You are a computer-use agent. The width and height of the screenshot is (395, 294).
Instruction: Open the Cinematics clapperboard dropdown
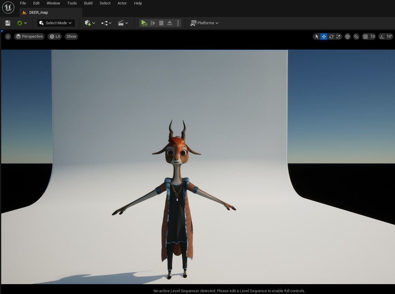(x=123, y=23)
